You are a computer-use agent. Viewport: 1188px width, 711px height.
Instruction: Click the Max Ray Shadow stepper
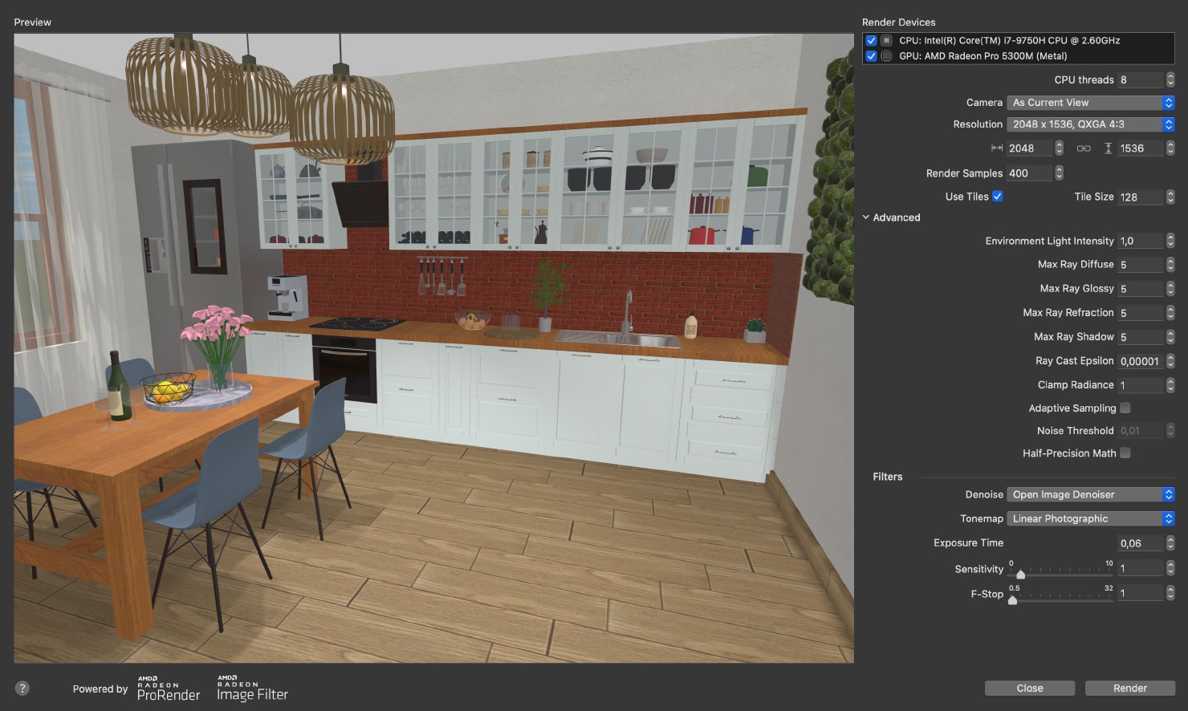coord(1170,336)
